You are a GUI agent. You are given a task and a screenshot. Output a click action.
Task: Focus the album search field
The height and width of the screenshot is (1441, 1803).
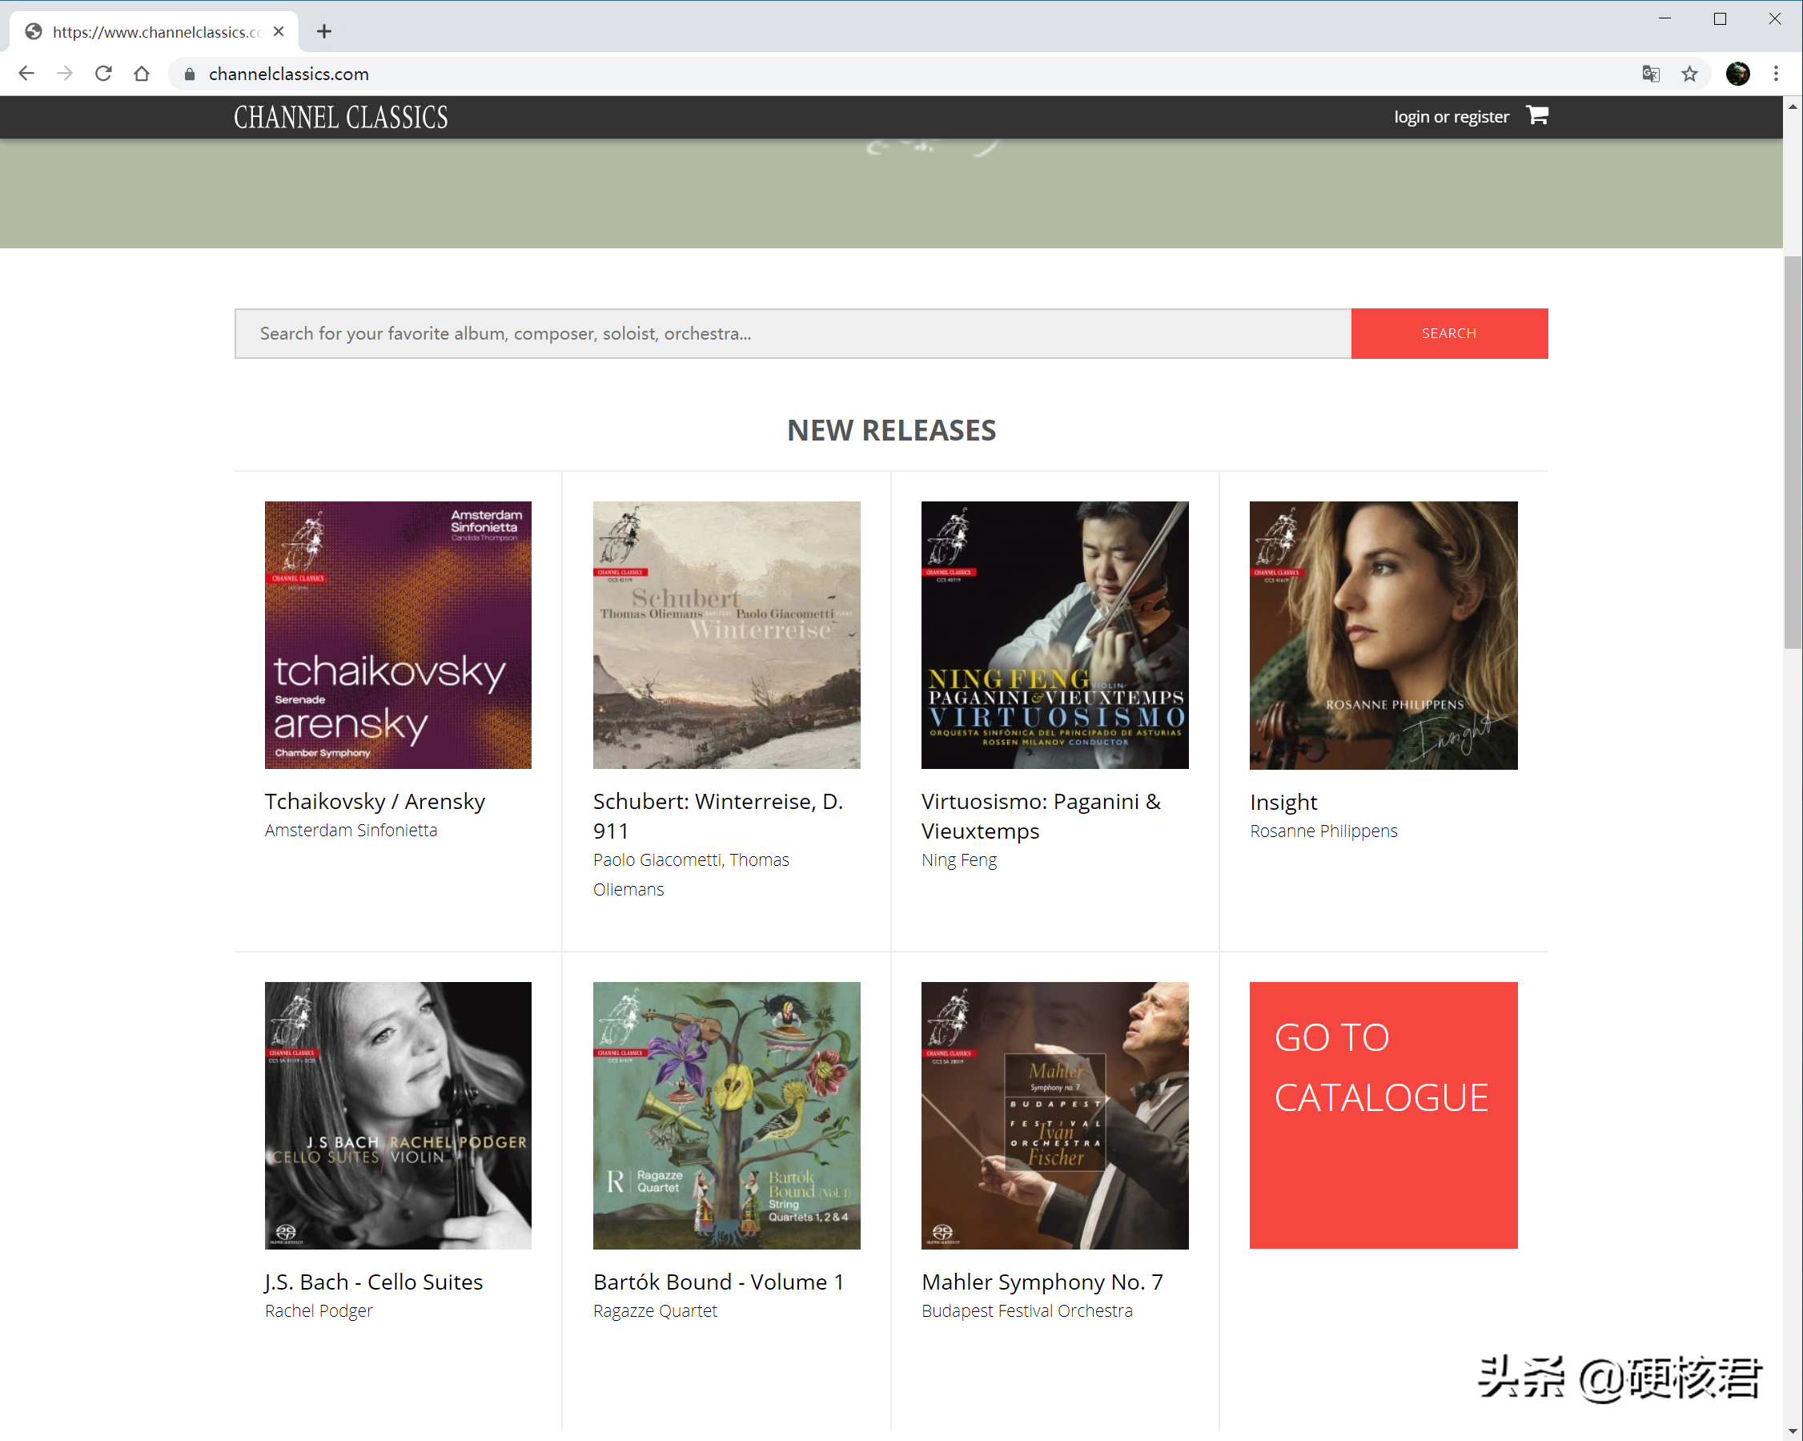pos(793,333)
